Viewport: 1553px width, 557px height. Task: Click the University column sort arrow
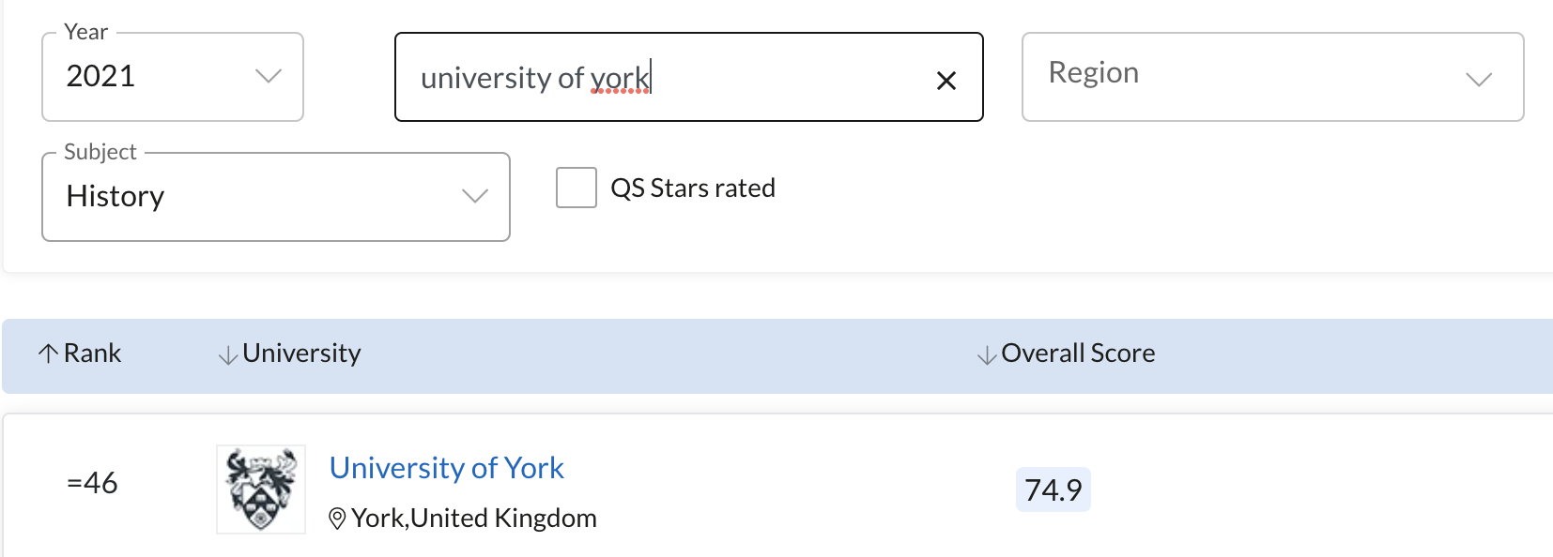227,355
